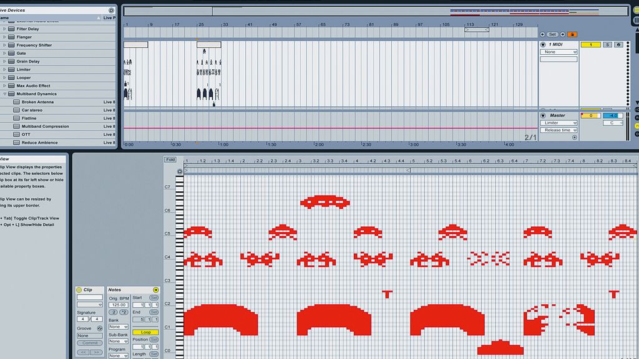Viewport: 639px width, 359px height.
Task: Click the Flanger device folder icon
Action: tap(11, 37)
